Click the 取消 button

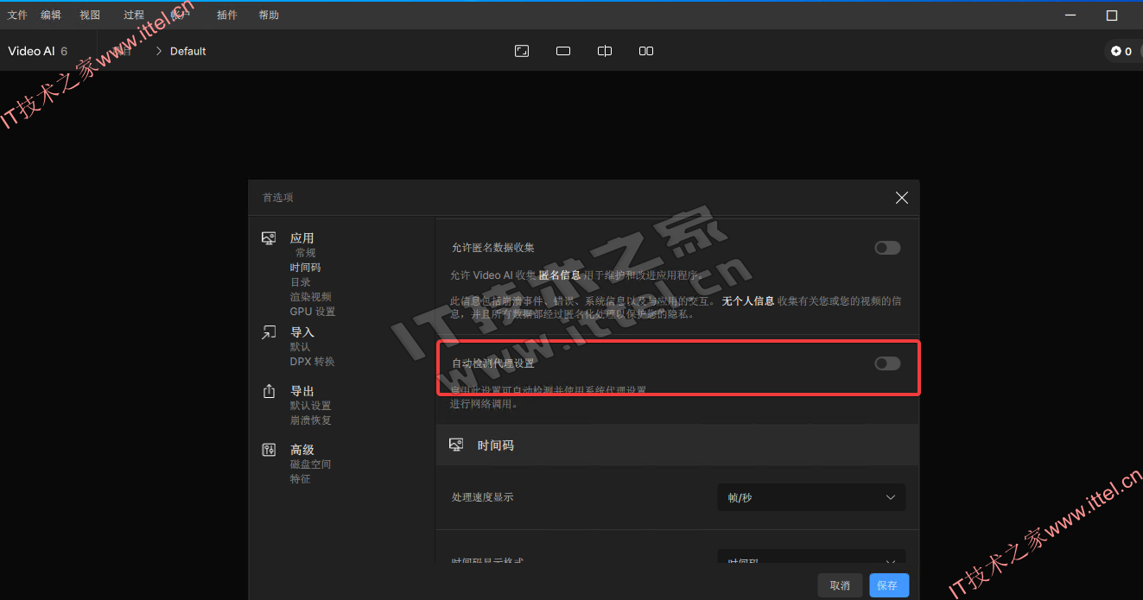[840, 585]
